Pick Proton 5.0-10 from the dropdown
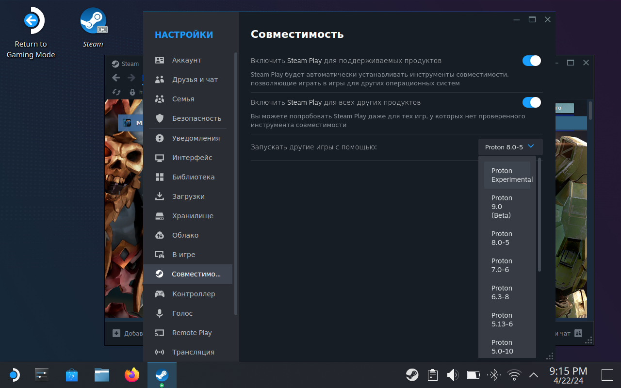The width and height of the screenshot is (621, 388). (507, 347)
